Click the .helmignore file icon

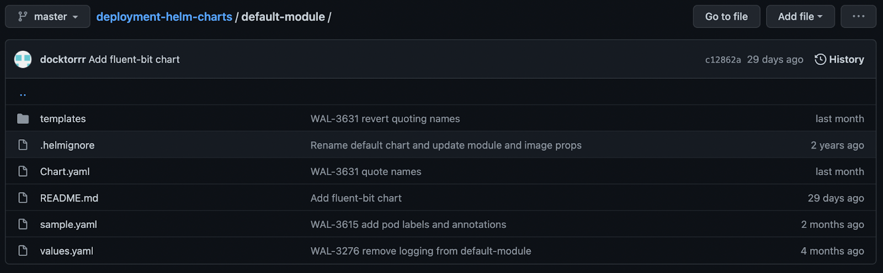(x=23, y=145)
